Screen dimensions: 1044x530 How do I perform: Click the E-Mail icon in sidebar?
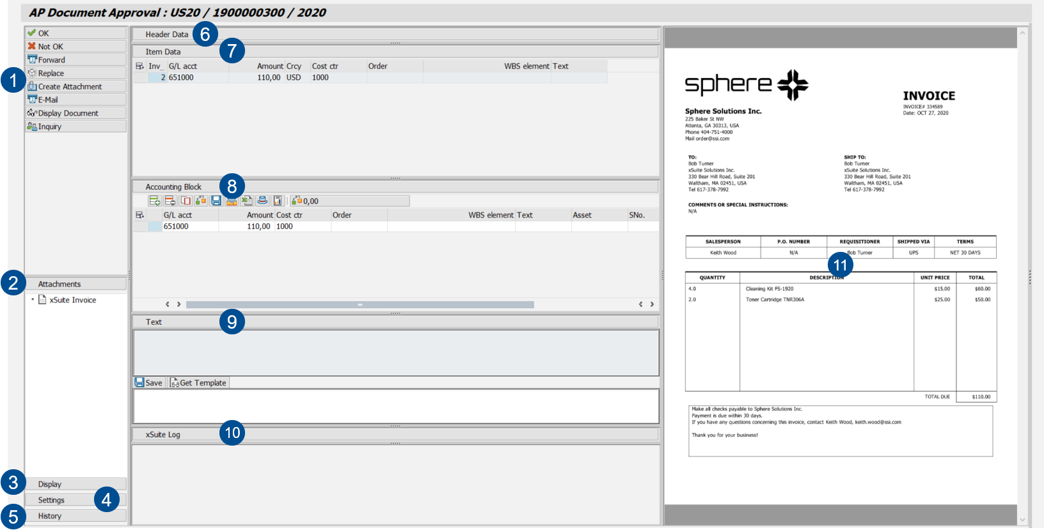(32, 100)
